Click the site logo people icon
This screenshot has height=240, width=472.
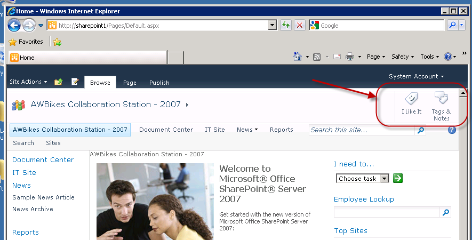[18, 105]
